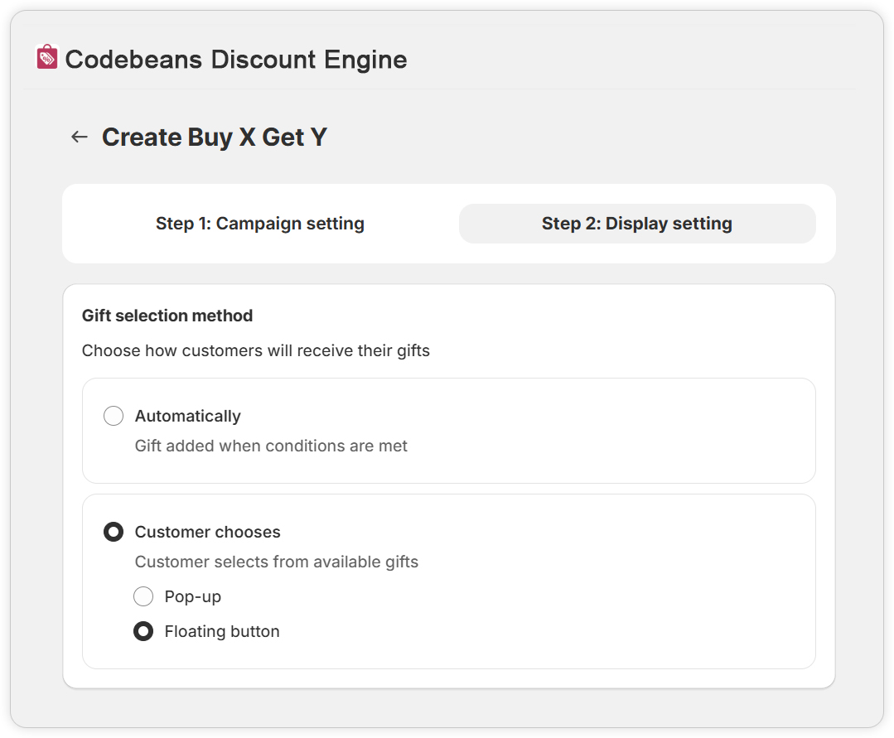Click the Codebeans Discount Engine logo icon

(47, 57)
